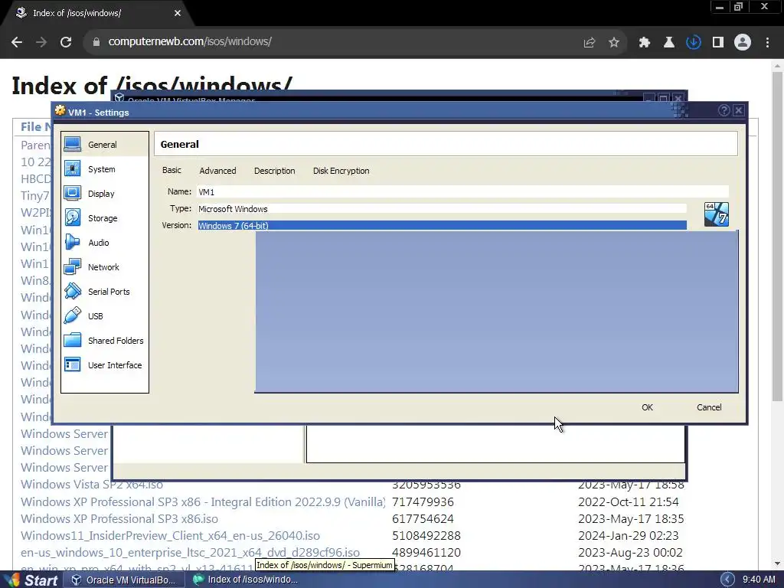784x588 pixels.
Task: Bookmark this page with the star icon
Action: pos(614,43)
